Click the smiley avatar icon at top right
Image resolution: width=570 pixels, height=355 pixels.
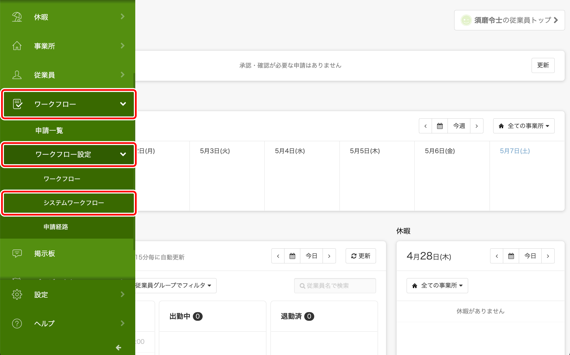[466, 20]
